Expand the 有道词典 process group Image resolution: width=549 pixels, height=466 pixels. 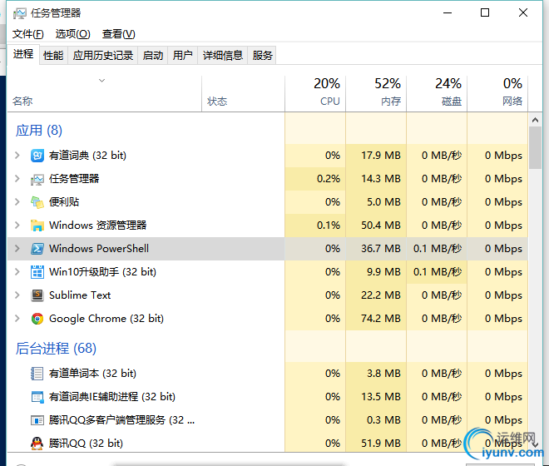pos(17,156)
